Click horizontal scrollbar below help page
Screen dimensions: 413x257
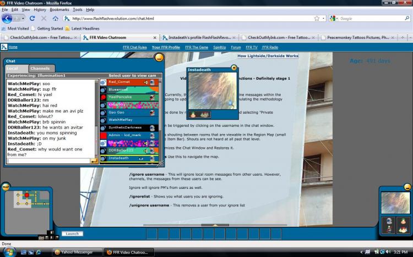pyautogui.click(x=215, y=225)
